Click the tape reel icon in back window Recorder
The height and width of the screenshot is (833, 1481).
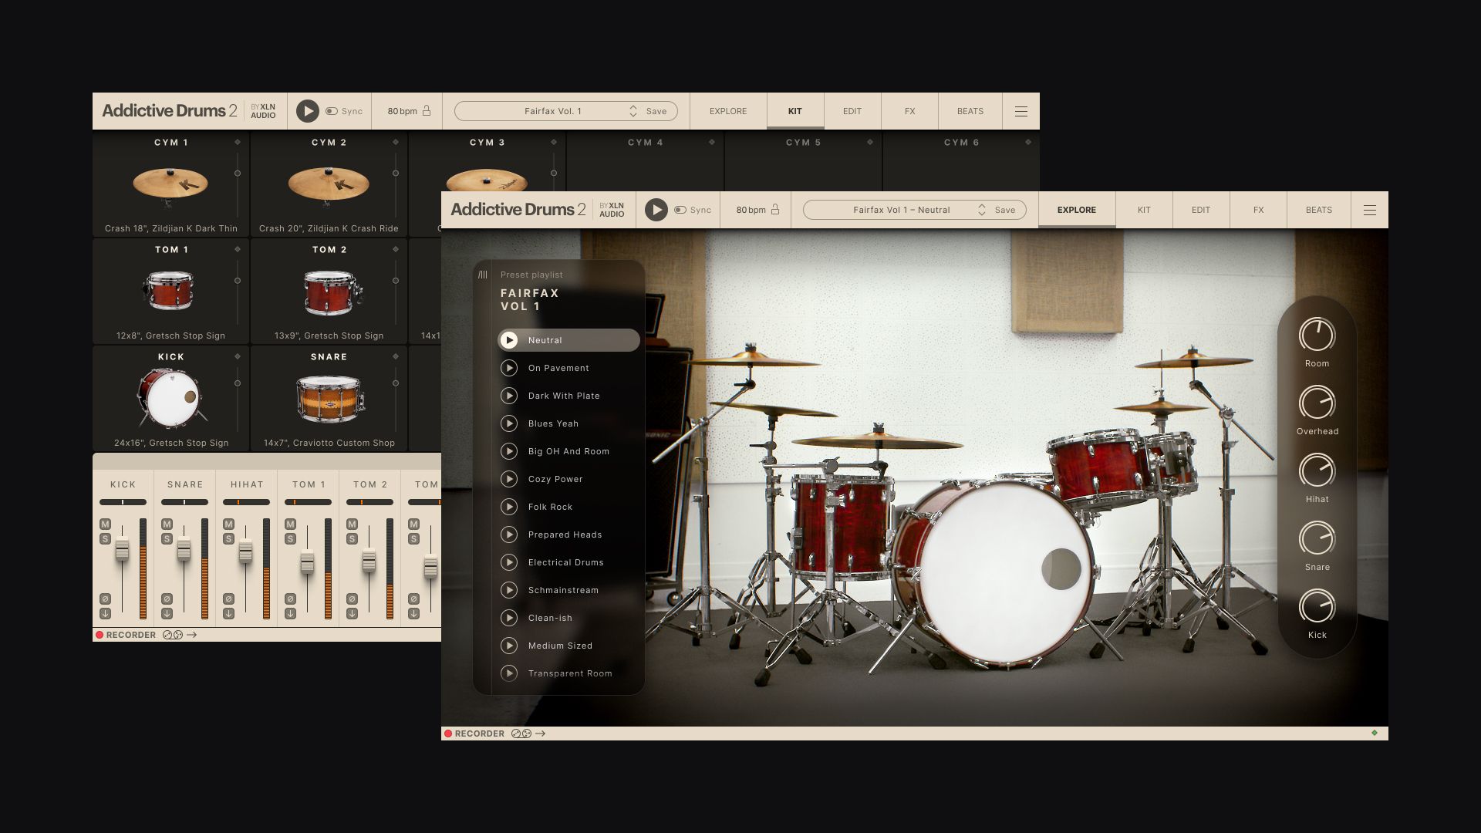pos(173,635)
